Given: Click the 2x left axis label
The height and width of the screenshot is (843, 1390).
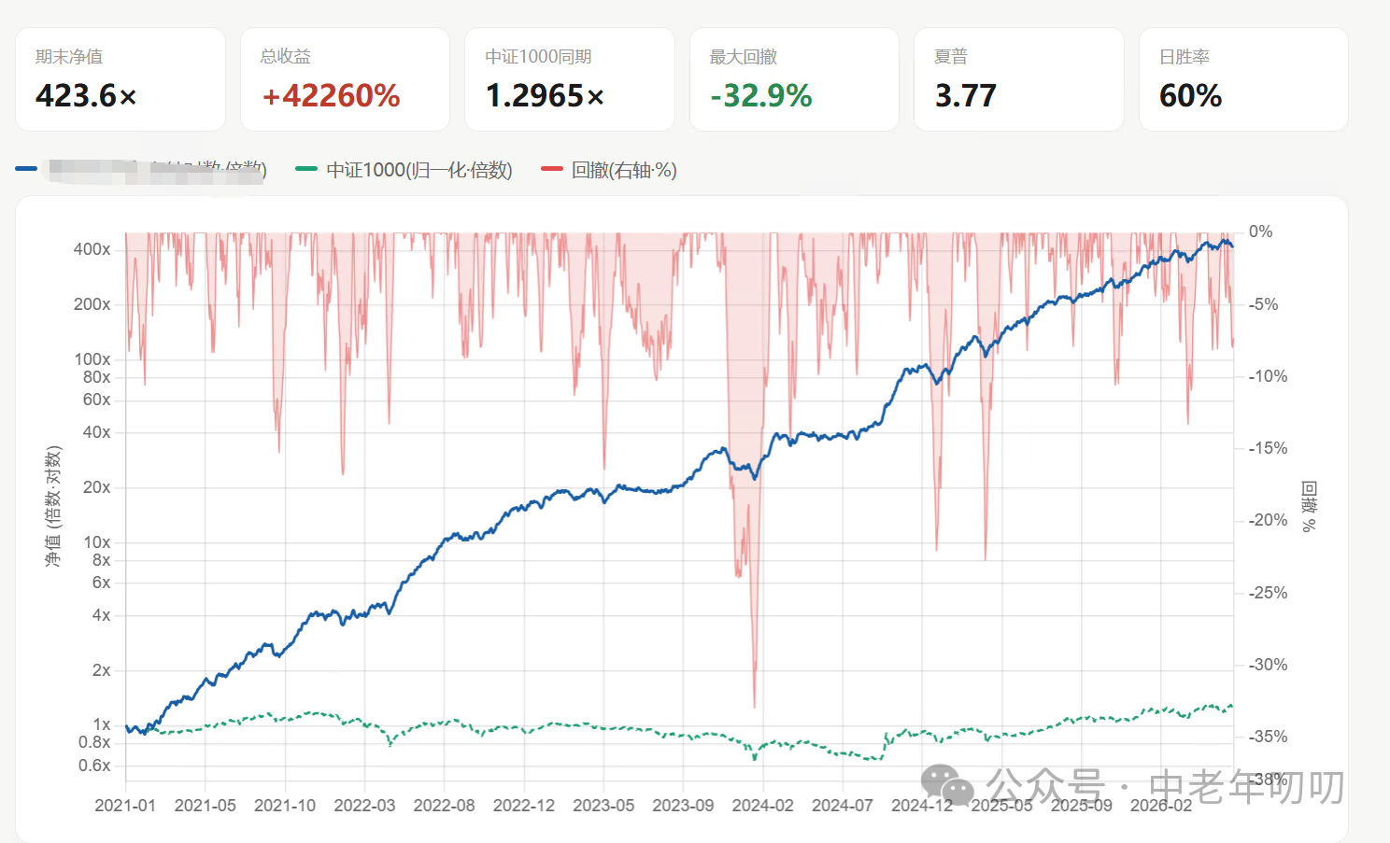Looking at the screenshot, I should [x=102, y=670].
